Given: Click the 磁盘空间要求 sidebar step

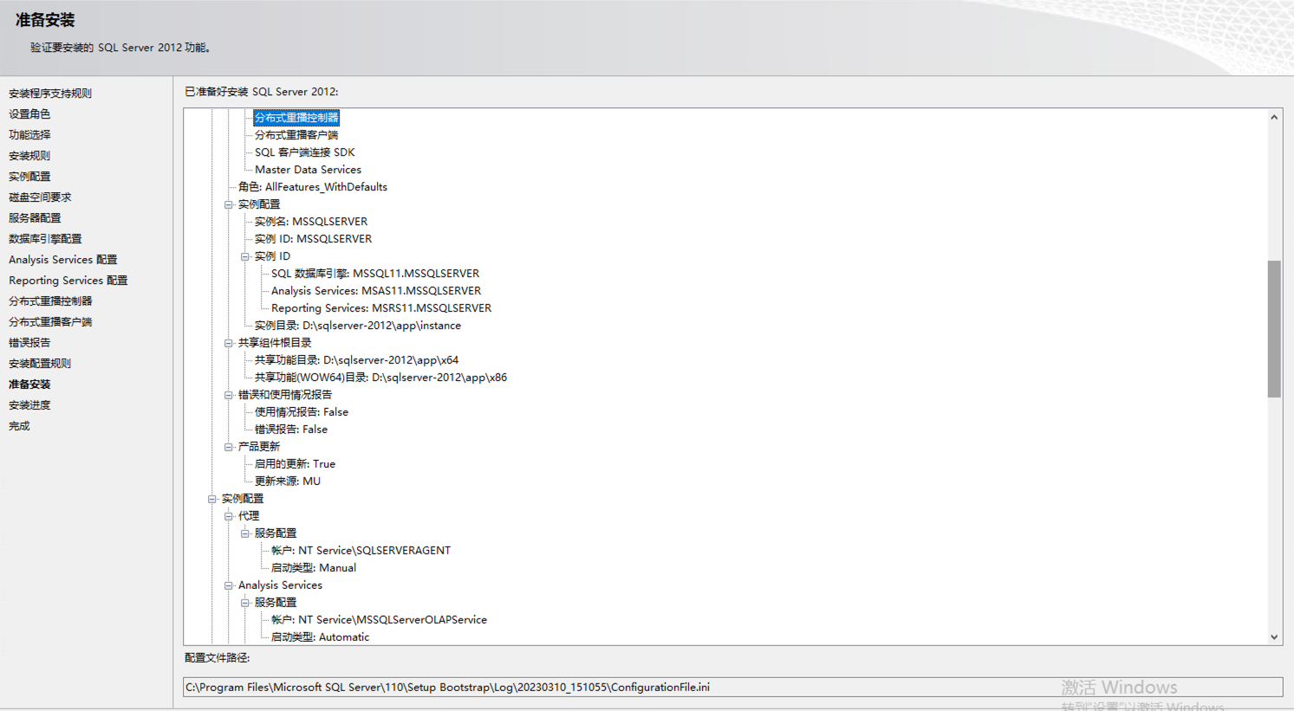Looking at the screenshot, I should 40,197.
